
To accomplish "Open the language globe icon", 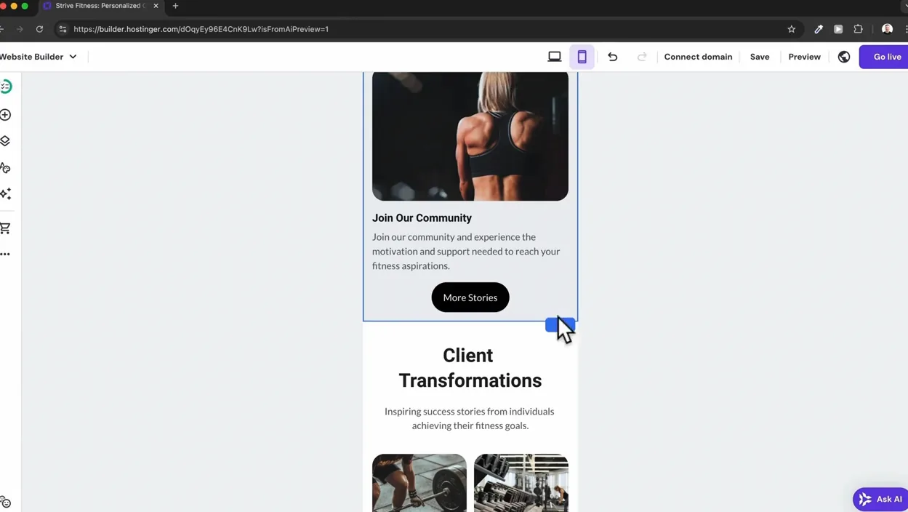I will 844,57.
